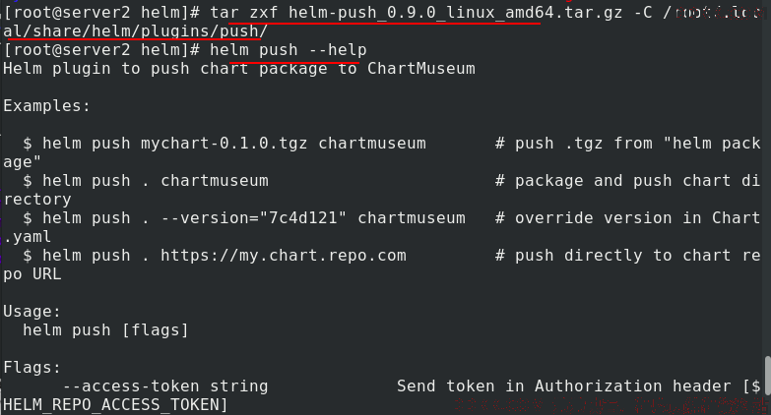Viewport: 771px width, 415px height.
Task: Click the HELM_REPO_ACCESS_TOKEN variable text
Action: tap(110, 405)
